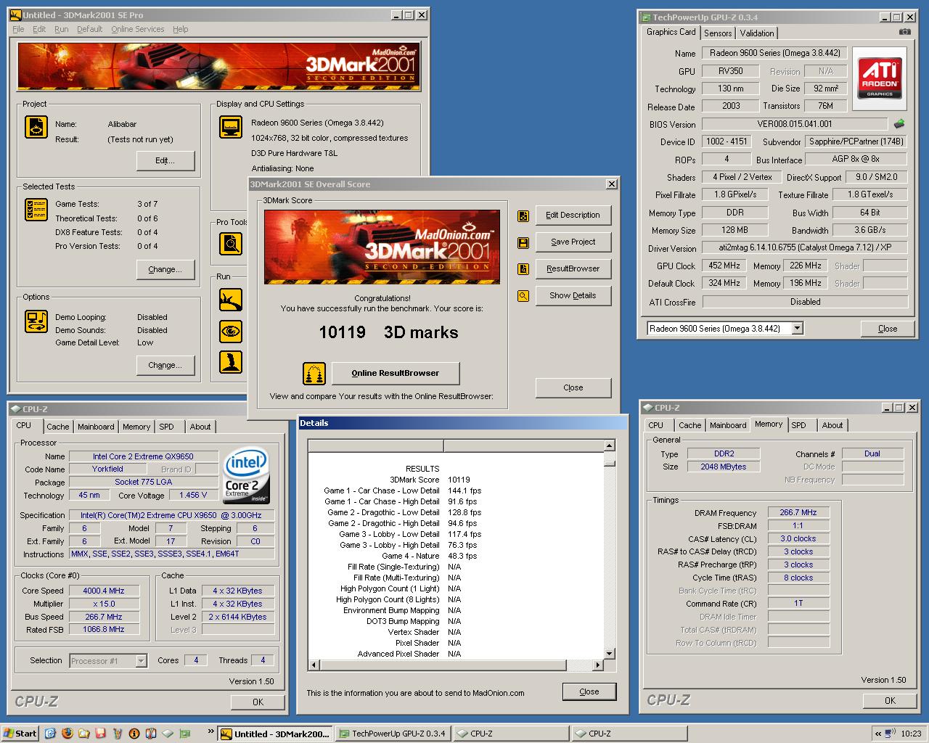
Task: Click Close button in GPU-Z window
Action: 887,329
